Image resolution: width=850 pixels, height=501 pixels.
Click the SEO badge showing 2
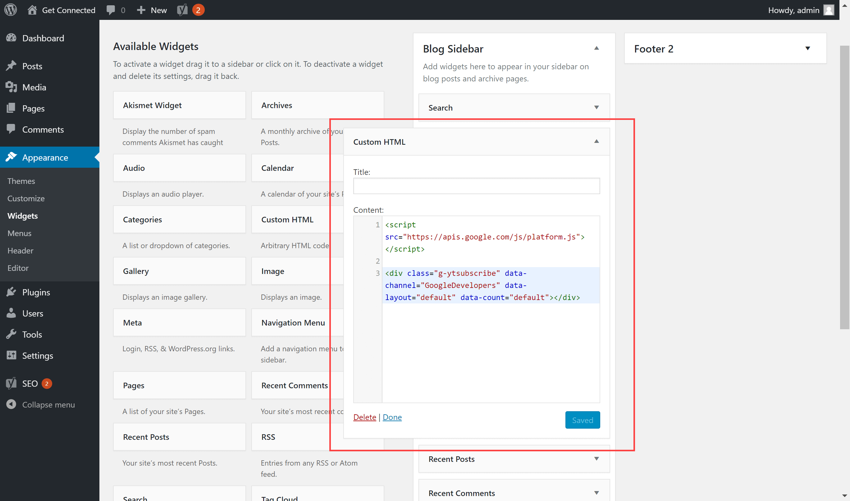[x=47, y=384]
